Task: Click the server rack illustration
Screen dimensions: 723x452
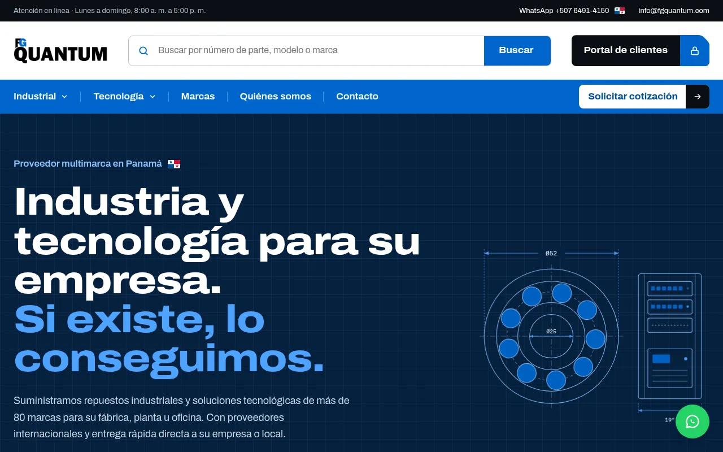Action: [x=670, y=336]
